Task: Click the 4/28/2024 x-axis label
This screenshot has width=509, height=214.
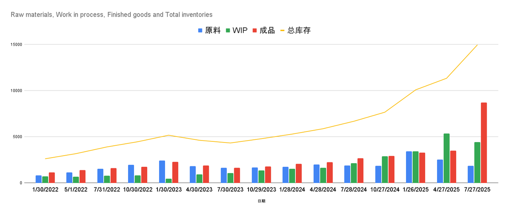Action: pyautogui.click(x=323, y=190)
